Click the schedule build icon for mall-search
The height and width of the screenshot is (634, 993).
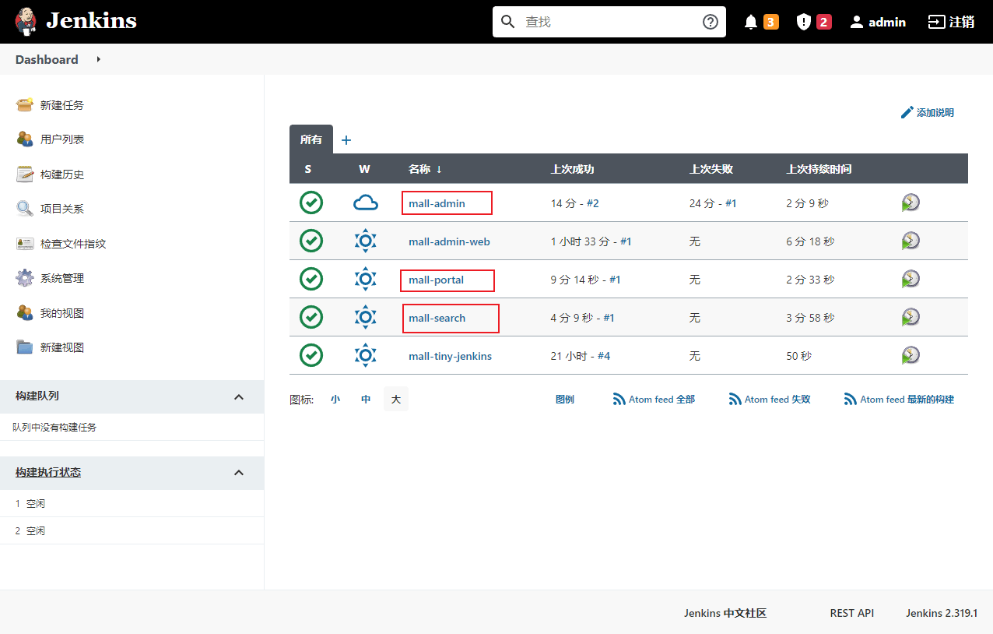click(x=911, y=317)
